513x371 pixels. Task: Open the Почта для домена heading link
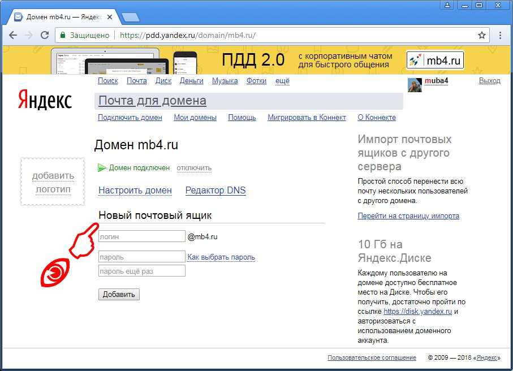point(152,101)
